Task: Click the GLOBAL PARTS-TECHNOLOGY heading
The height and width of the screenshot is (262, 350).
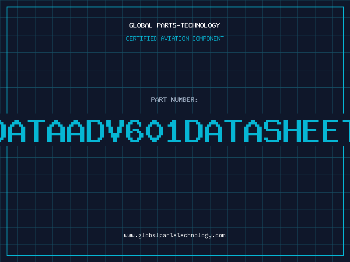Action: tap(175, 25)
